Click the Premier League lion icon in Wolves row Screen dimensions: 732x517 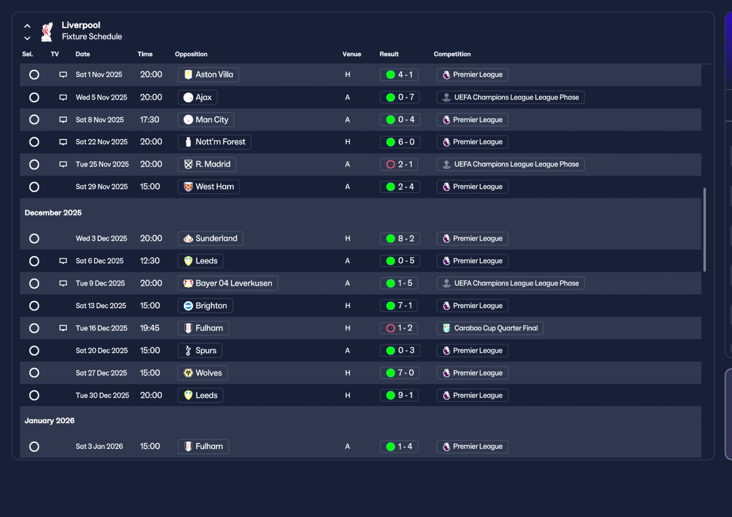coord(447,373)
